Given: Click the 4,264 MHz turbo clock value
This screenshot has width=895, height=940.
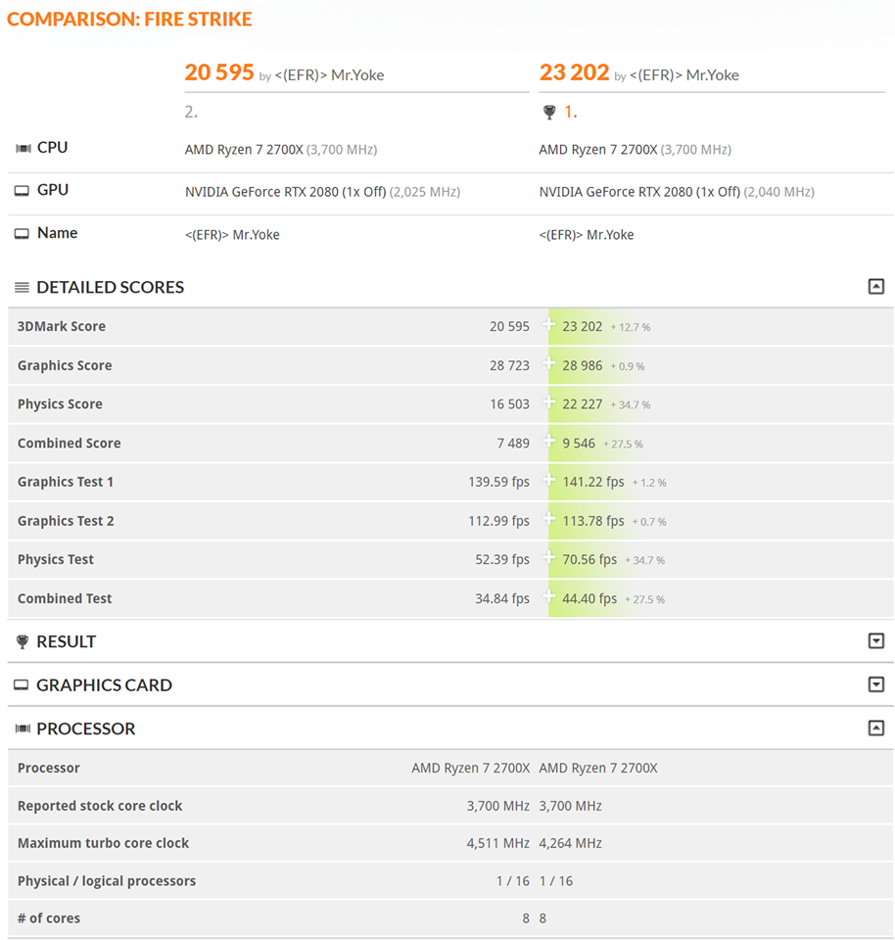Looking at the screenshot, I should 571,843.
